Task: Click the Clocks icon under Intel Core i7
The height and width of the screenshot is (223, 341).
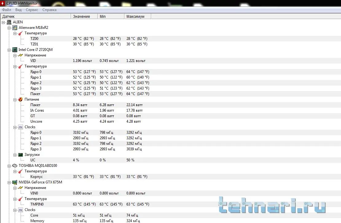Action: (21, 127)
